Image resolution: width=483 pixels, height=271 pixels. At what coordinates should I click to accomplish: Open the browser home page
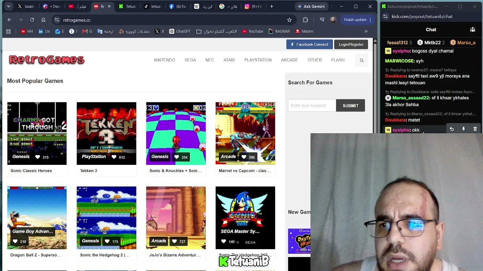pos(43,20)
